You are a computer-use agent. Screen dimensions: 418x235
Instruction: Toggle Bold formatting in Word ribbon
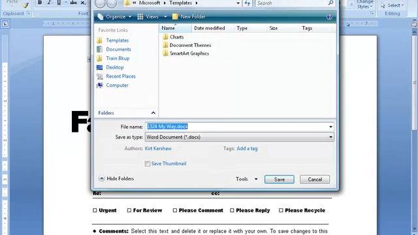click(x=40, y=3)
